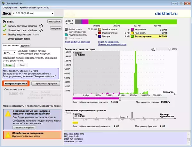Click the teal Медленная запись legend swatch
Screen dimensions: 192x147
click(x=66, y=35)
